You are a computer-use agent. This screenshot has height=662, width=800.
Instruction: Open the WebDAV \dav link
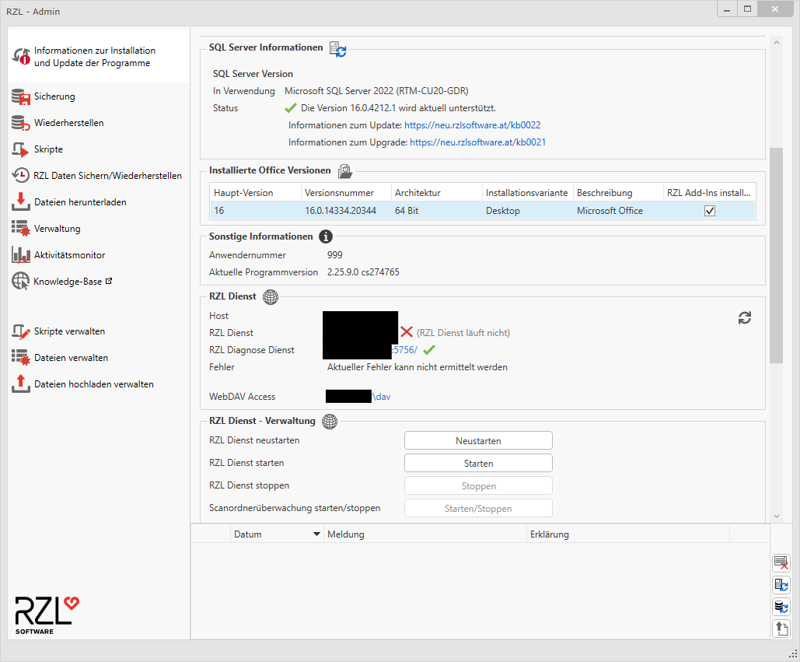pos(381,397)
